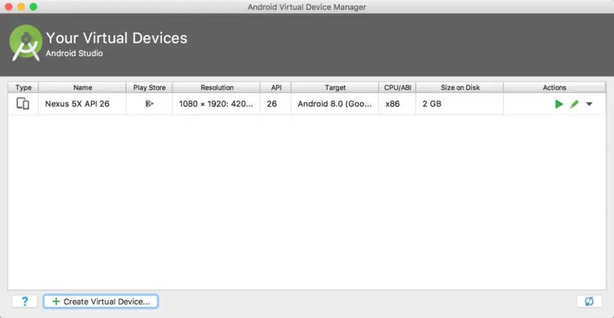The image size is (614, 318).
Task: Click the Target column header
Action: click(335, 87)
